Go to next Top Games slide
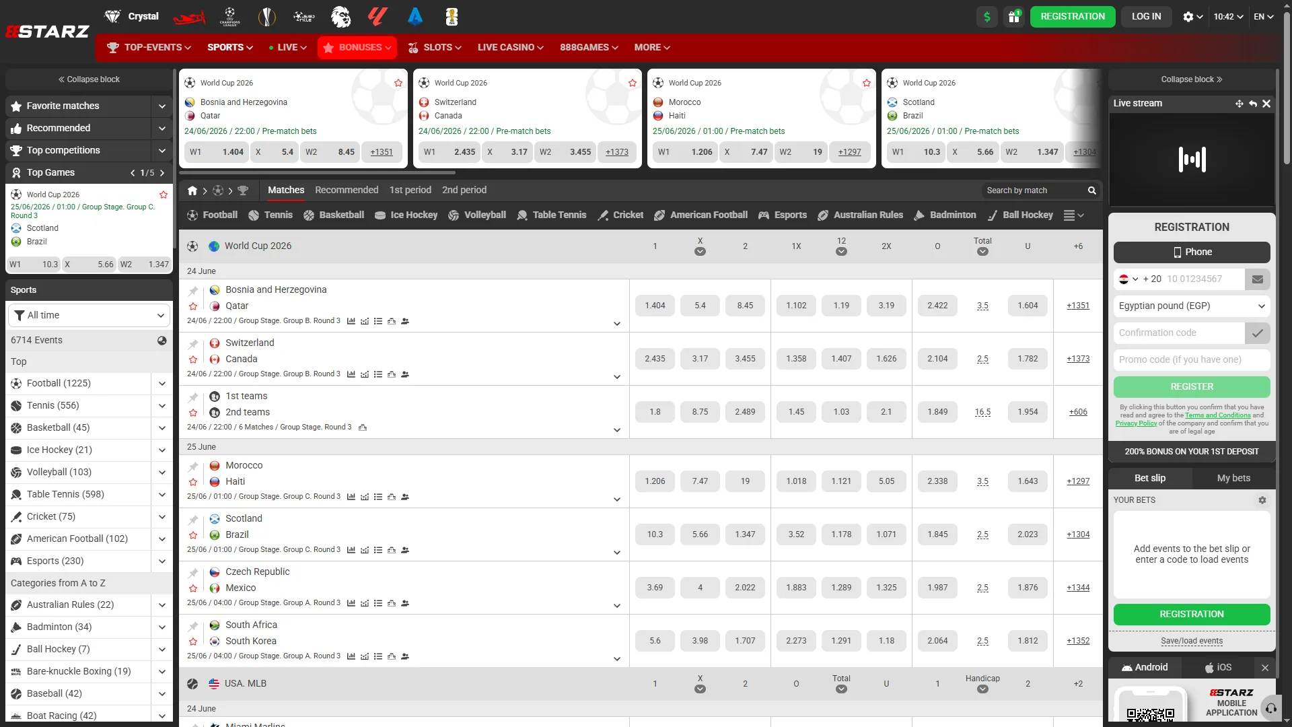The height and width of the screenshot is (727, 1292). click(162, 173)
